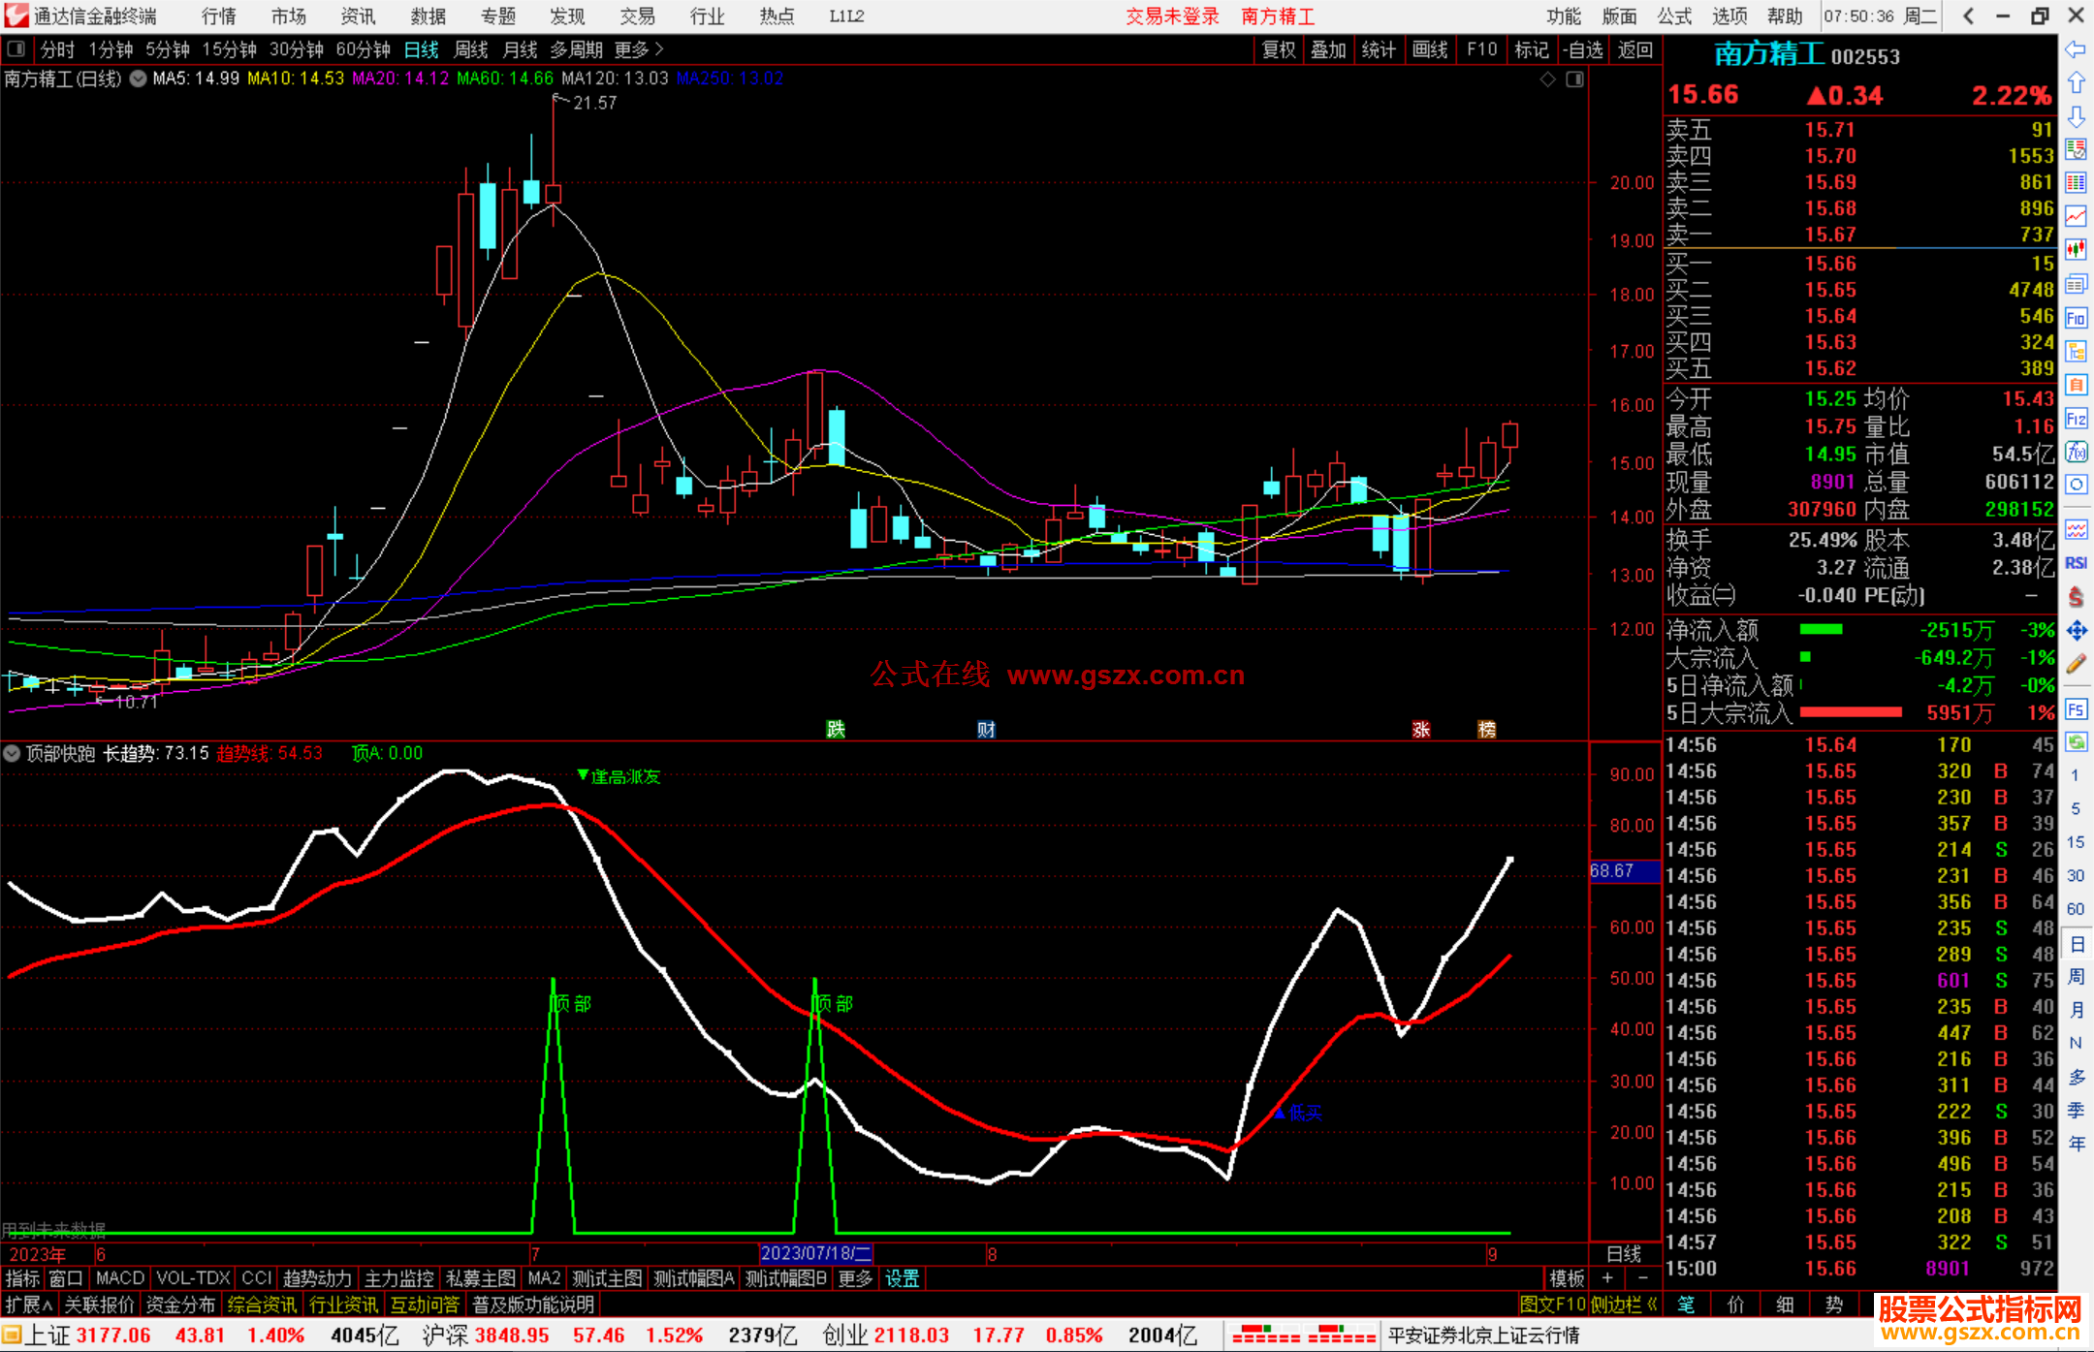This screenshot has height=1352, width=2094.
Task: Click the 设置 indicator settings button
Action: [902, 1278]
